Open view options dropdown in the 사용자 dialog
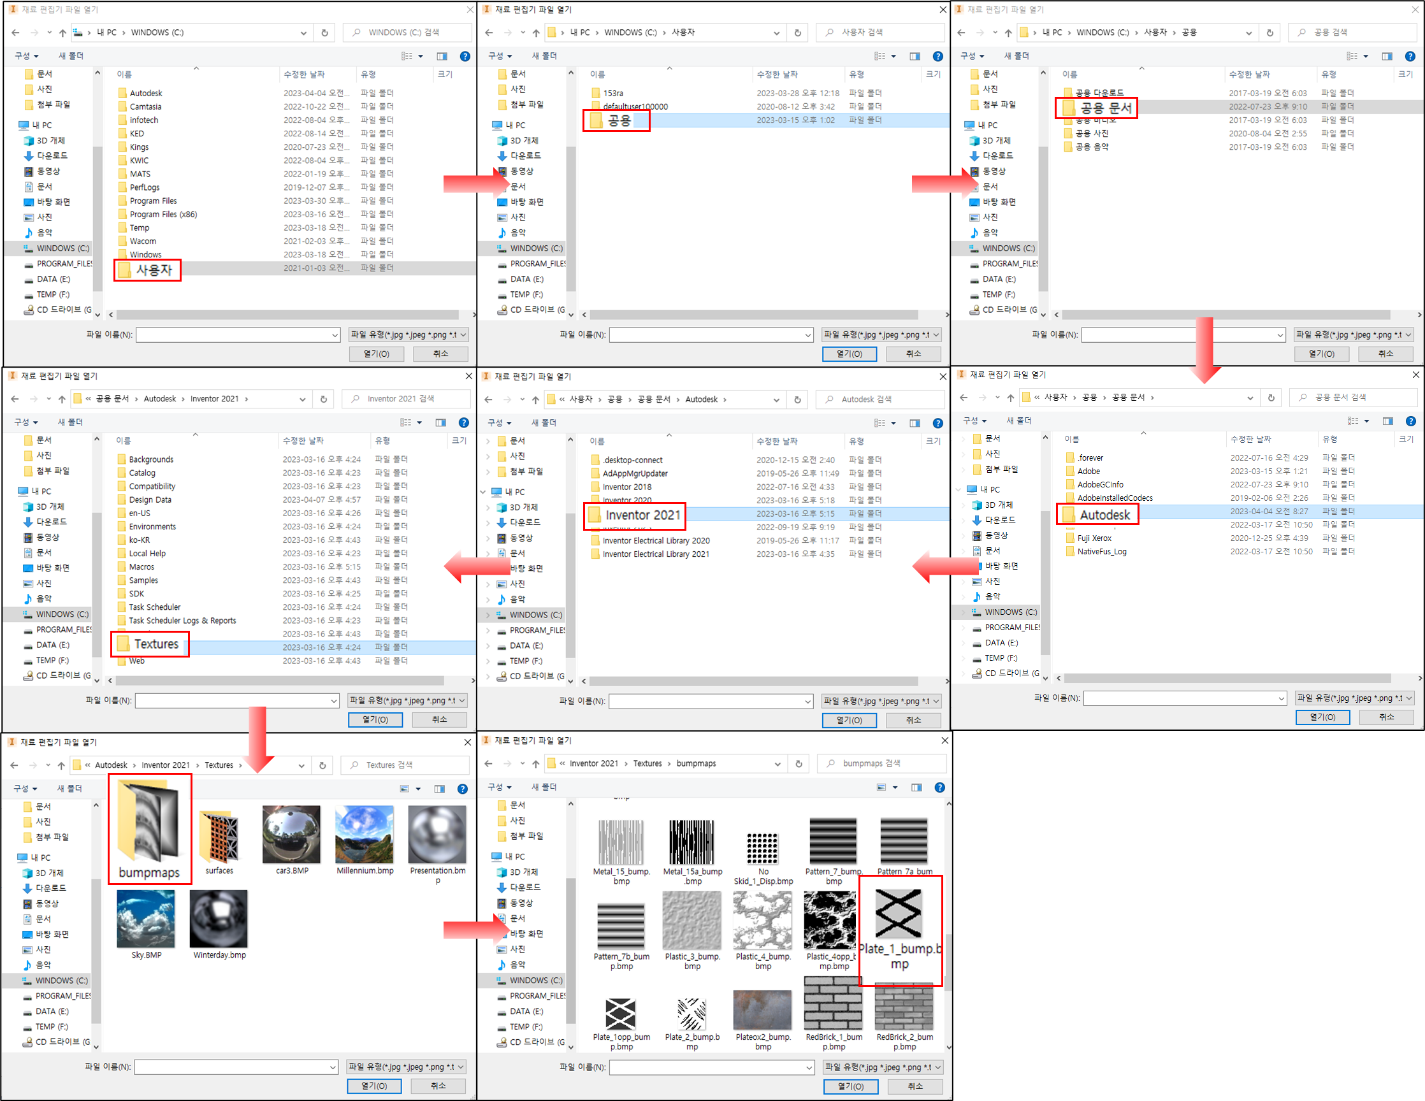1425x1101 pixels. 893,57
